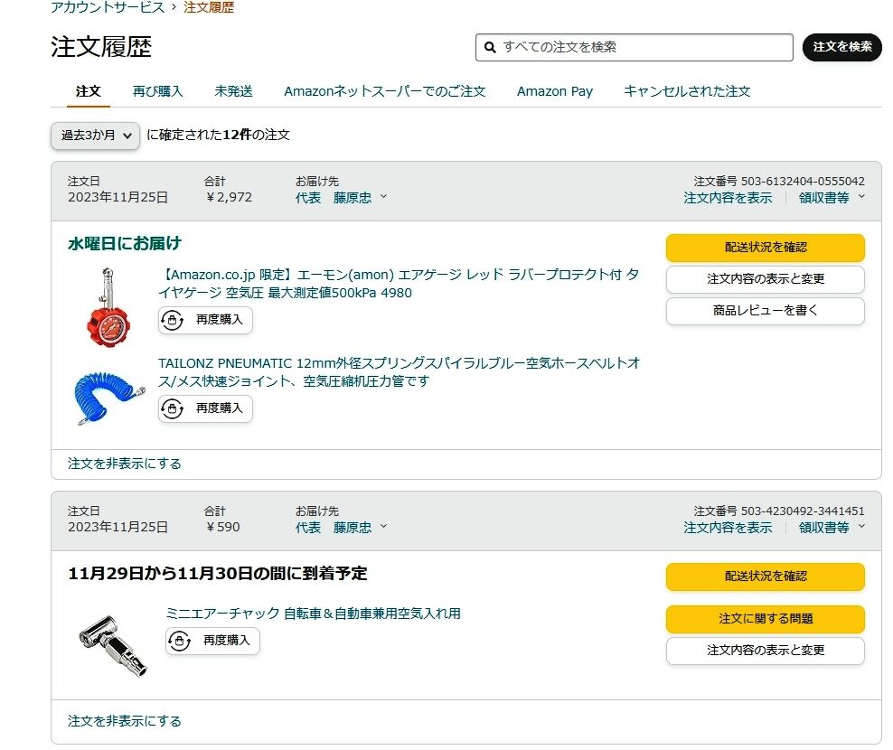Click the rebuy icon for the mini air chuck
Screen dimensions: 893x750
180,642
